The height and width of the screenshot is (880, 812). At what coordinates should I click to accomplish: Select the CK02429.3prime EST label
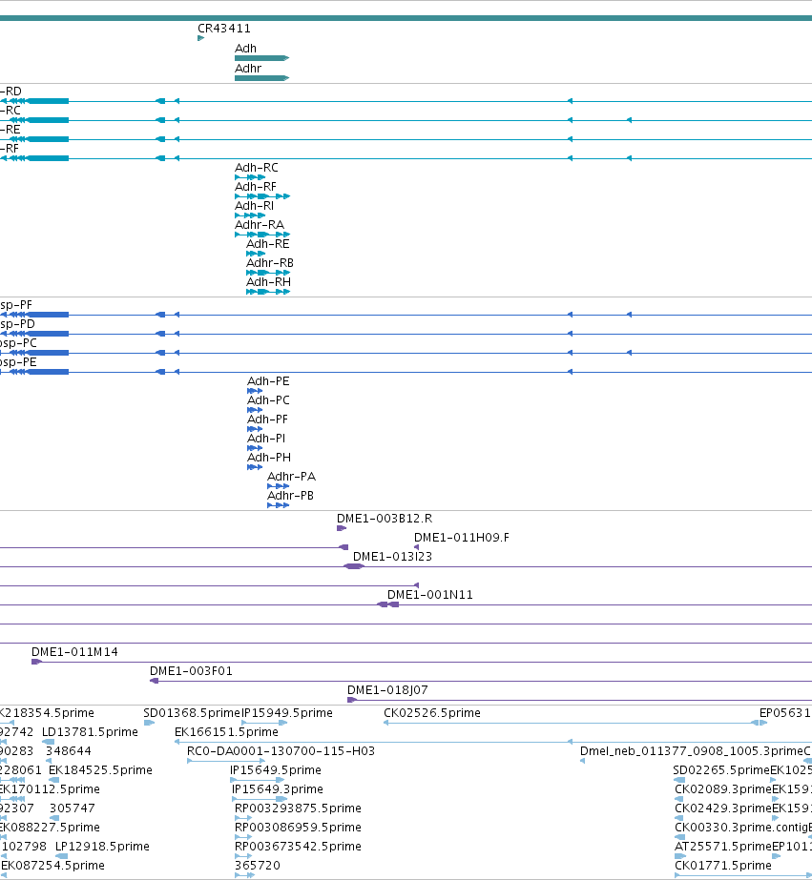[x=723, y=808]
